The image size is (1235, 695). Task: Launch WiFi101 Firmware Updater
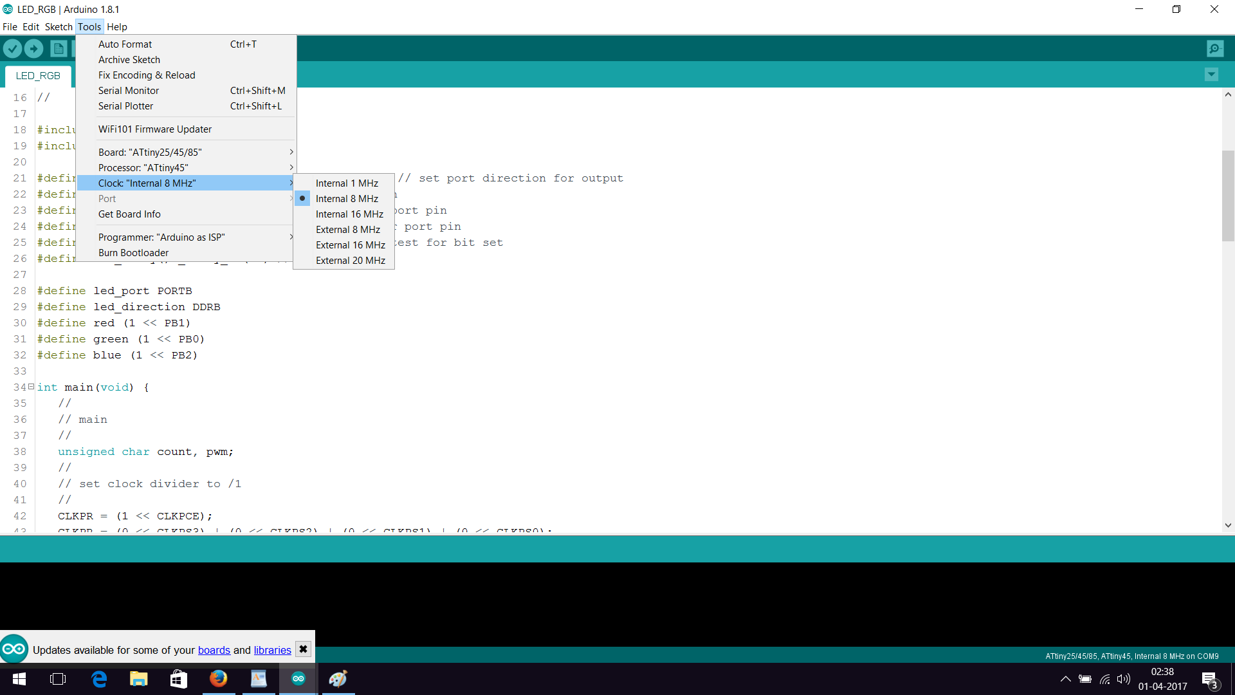click(186, 129)
